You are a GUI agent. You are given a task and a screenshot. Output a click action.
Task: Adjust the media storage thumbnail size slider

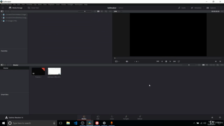[x=85, y=11]
